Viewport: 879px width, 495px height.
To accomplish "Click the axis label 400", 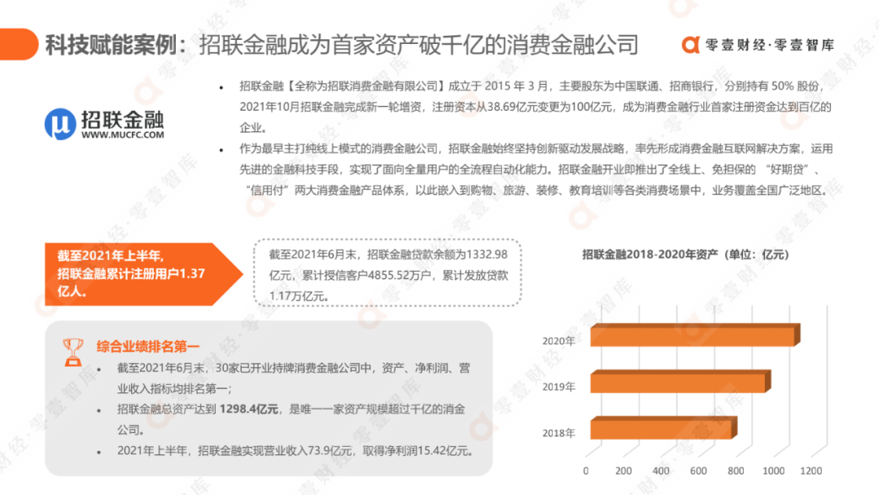I will [x=661, y=471].
